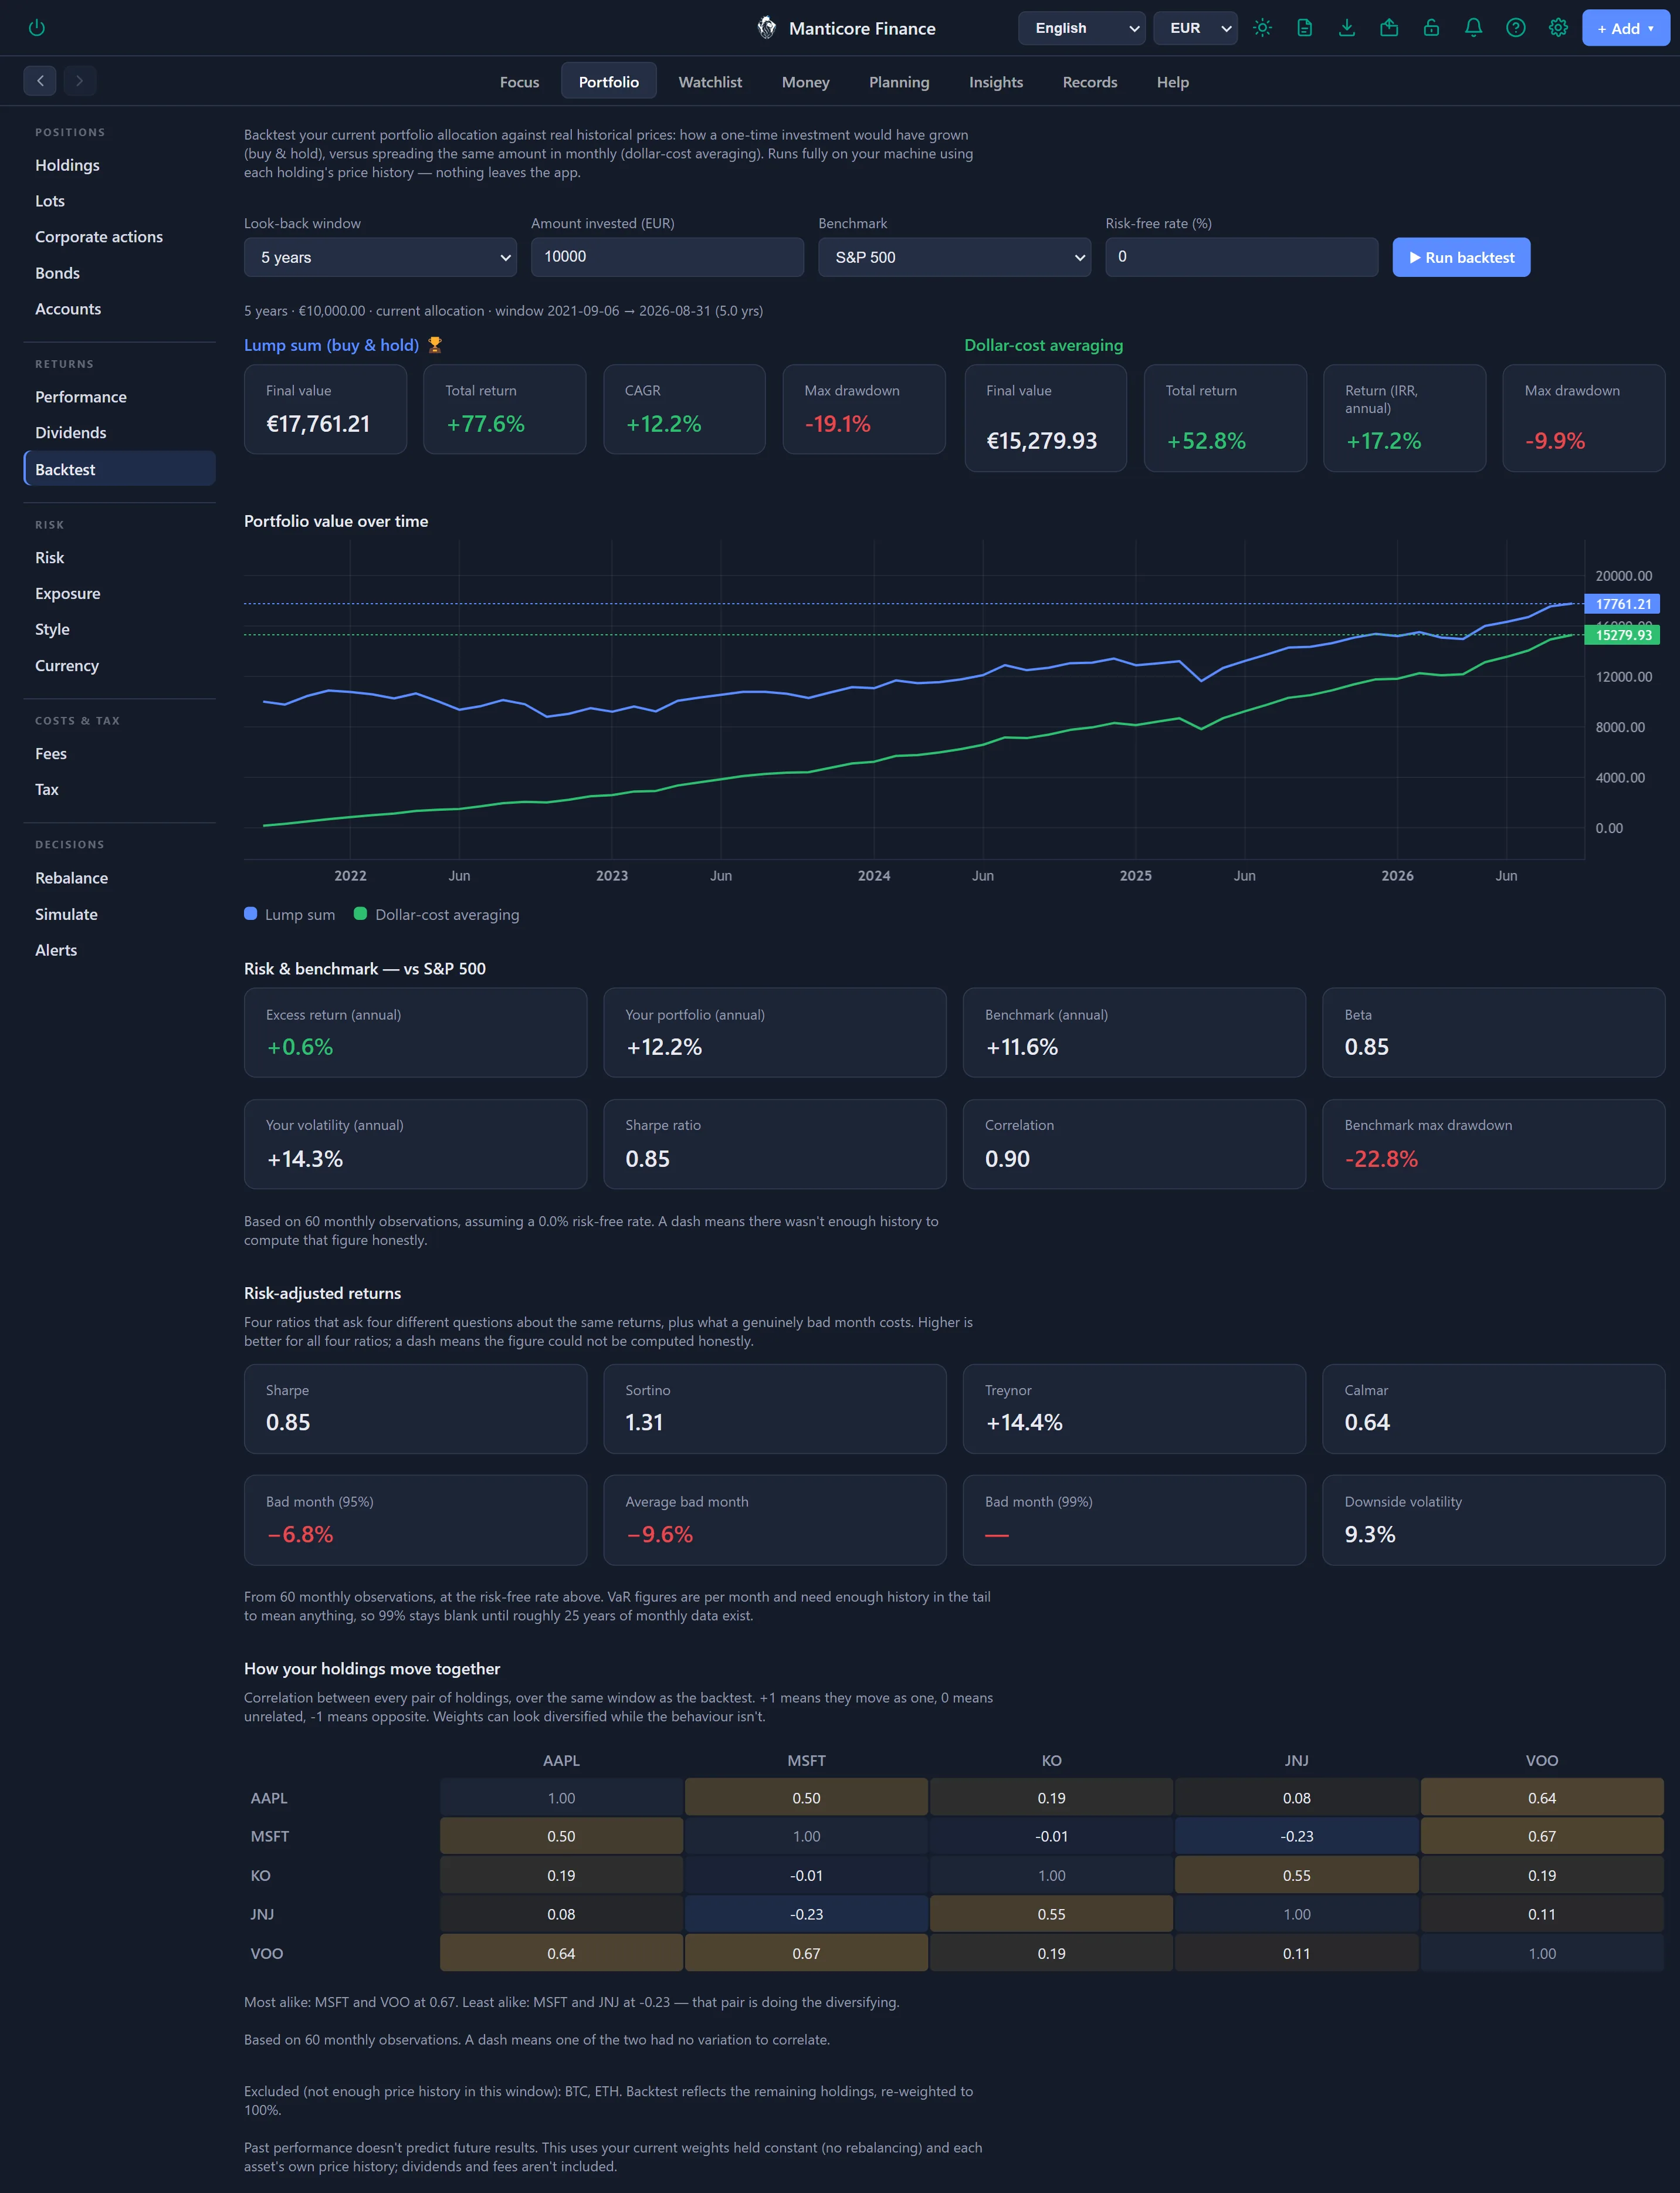Viewport: 1680px width, 2193px height.
Task: Click the Amount invested input field
Action: [667, 257]
